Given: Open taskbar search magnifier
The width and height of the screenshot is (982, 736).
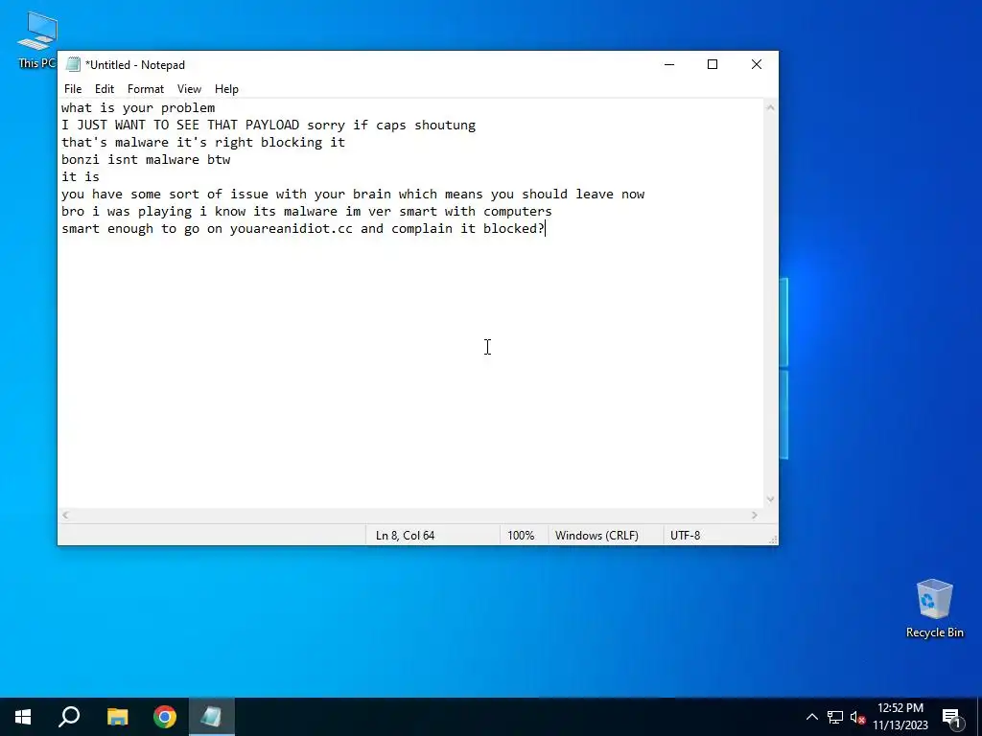Looking at the screenshot, I should tap(69, 717).
